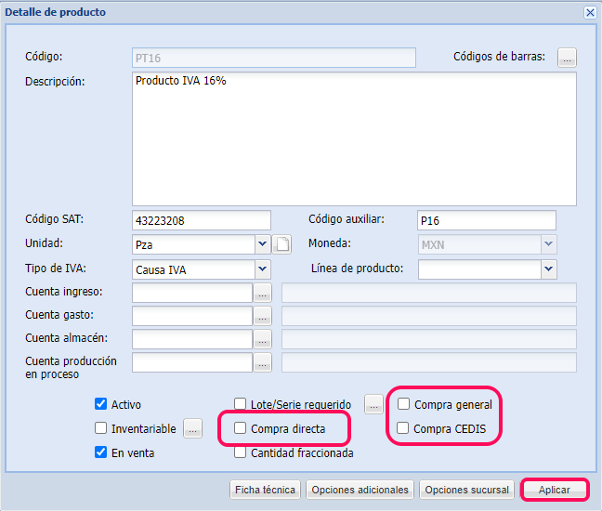Enable the Compra directa checkbox
602x511 pixels.
click(x=241, y=428)
